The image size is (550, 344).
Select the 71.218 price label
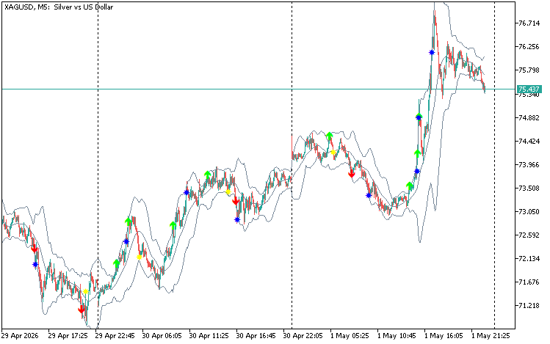pos(529,305)
